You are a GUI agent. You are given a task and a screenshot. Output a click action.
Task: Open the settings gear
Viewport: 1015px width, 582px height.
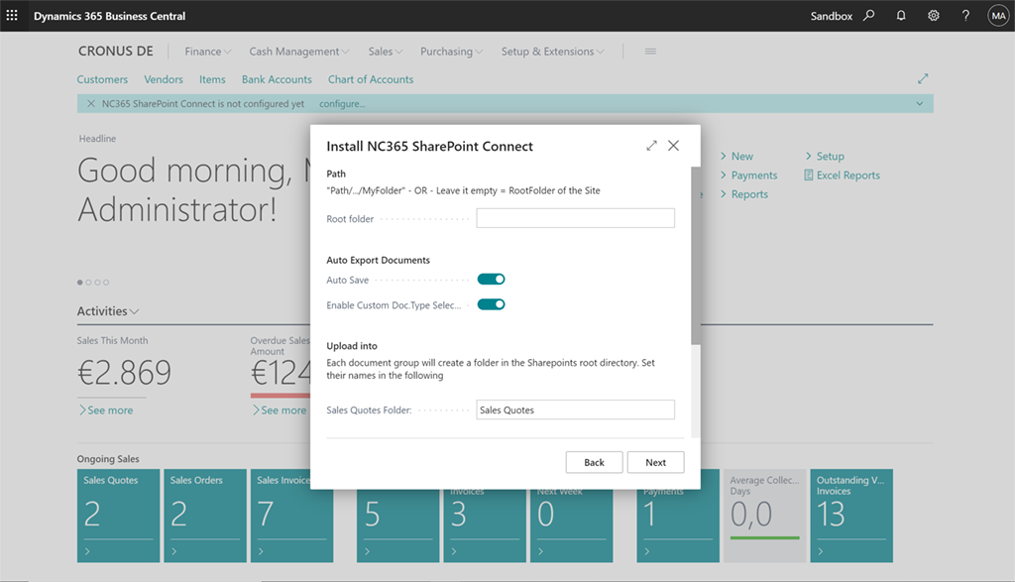point(933,16)
